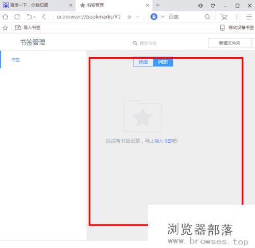Open the shopping cart icon
The height and width of the screenshot is (248, 255).
(224, 17)
